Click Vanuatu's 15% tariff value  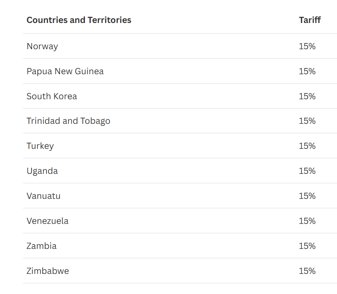[307, 196]
